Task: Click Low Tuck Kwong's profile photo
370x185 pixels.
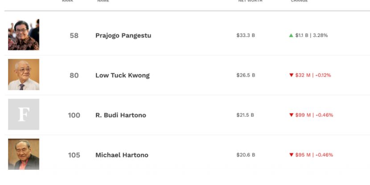Action: 24,74
